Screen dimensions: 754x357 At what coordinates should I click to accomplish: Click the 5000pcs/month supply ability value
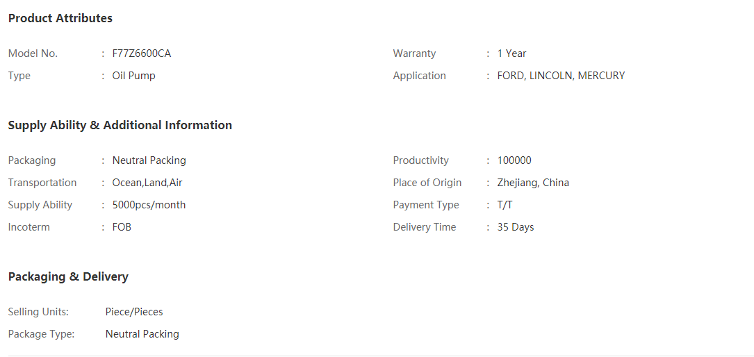click(x=149, y=205)
